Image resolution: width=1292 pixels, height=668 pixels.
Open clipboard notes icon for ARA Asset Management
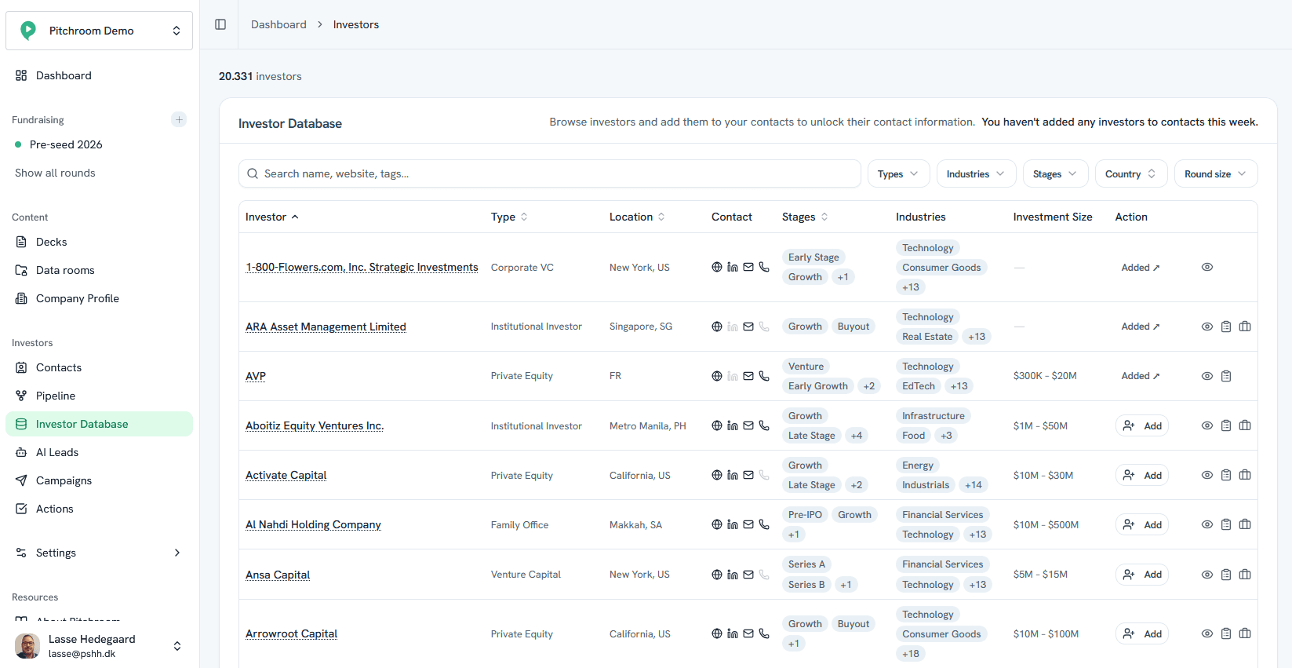click(x=1226, y=327)
